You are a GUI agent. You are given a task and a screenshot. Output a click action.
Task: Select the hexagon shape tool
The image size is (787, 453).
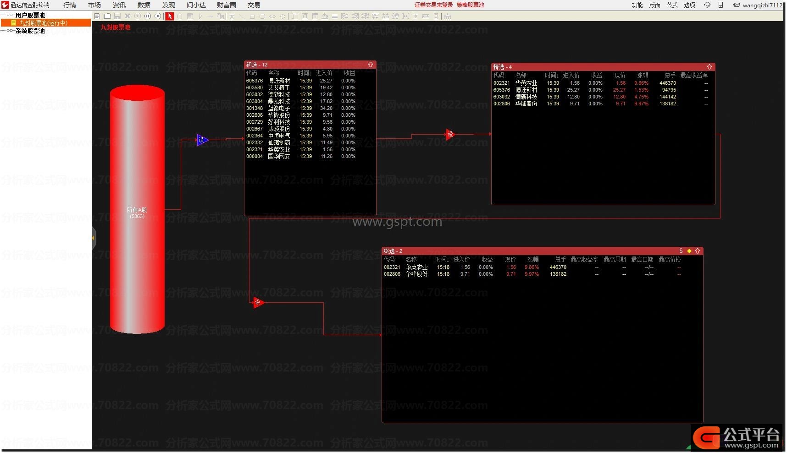(283, 16)
